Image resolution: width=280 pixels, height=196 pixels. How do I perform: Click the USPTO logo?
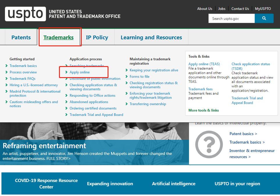click(26, 14)
